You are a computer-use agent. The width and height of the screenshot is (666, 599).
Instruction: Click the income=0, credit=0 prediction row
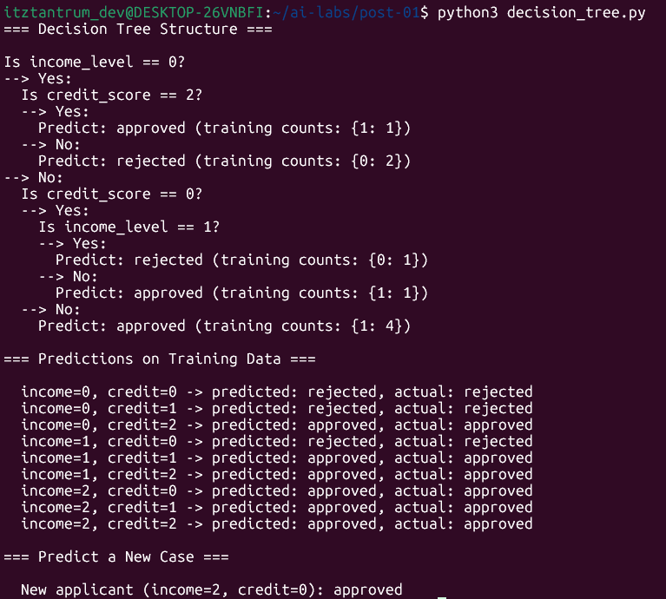276,392
